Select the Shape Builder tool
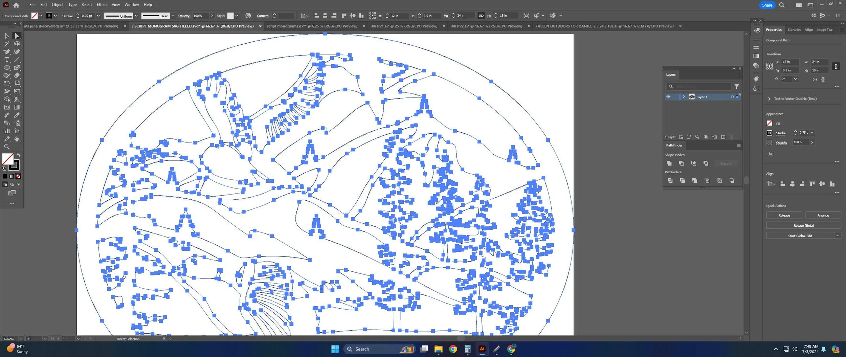The width and height of the screenshot is (846, 357). pyautogui.click(x=7, y=99)
